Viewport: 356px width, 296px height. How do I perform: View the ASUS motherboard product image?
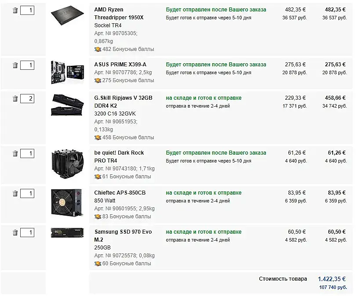tap(66, 72)
